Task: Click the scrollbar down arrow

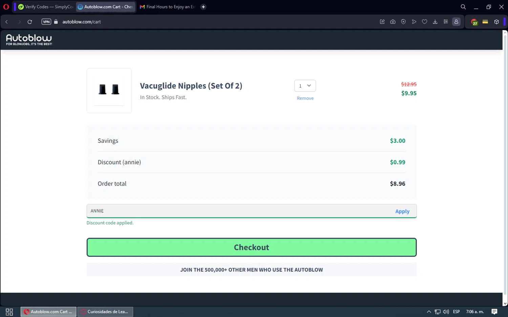Action: (x=505, y=303)
